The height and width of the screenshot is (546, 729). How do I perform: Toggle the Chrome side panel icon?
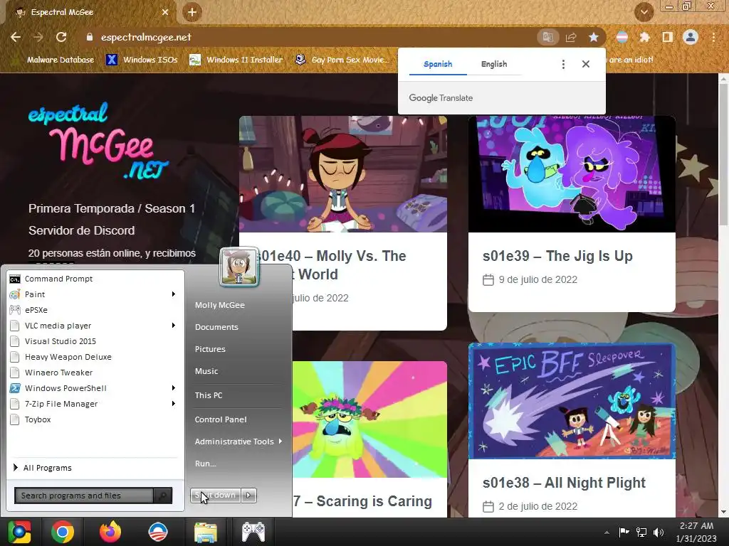click(x=668, y=37)
